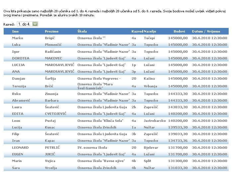Click the town Kašina
This screenshot has width=232, height=172.
click(149, 79)
